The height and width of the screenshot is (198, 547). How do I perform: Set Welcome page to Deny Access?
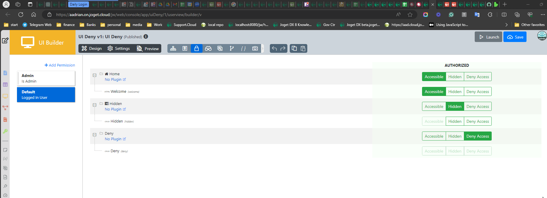(x=477, y=92)
